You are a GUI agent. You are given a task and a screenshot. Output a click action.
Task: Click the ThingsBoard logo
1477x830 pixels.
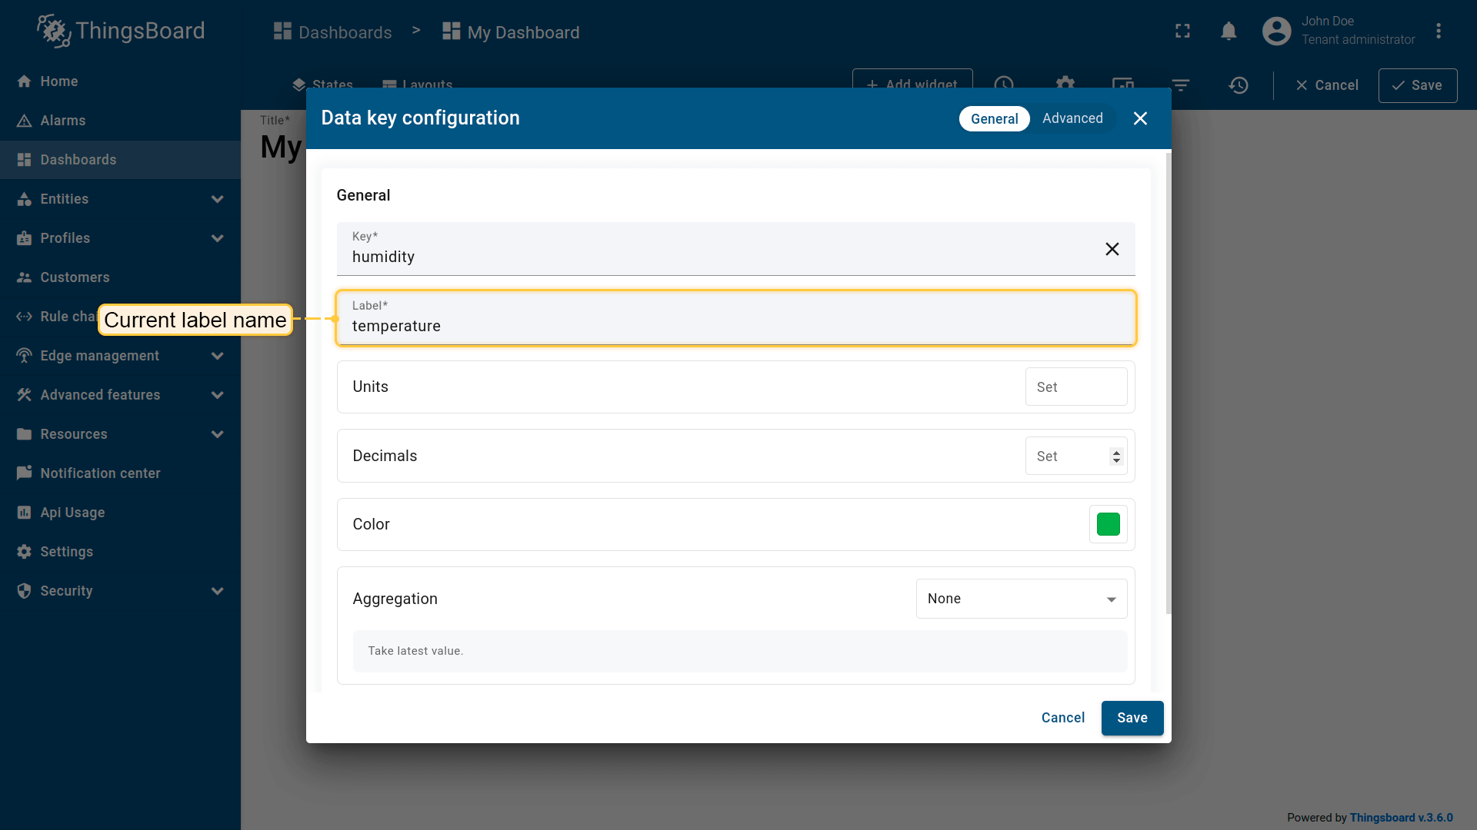pos(121,32)
